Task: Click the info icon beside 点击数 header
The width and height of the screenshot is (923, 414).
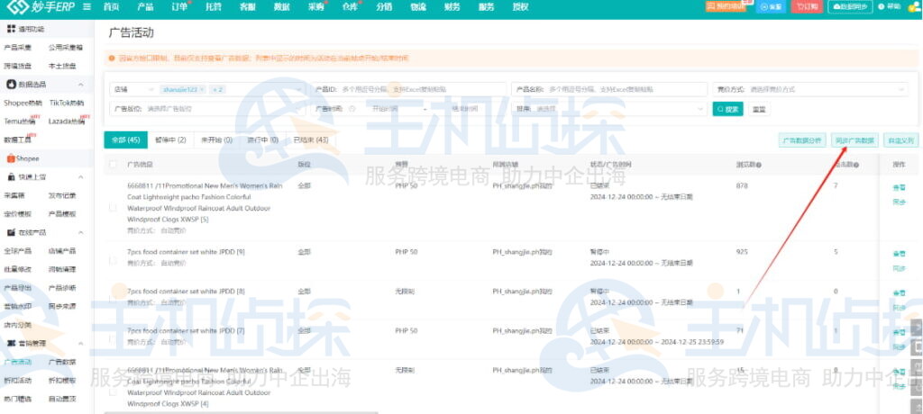Action: [x=856, y=166]
